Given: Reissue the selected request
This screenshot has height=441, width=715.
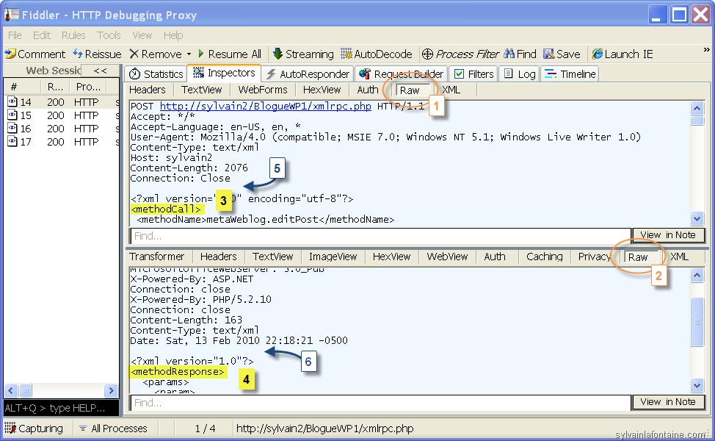Looking at the screenshot, I should point(97,54).
